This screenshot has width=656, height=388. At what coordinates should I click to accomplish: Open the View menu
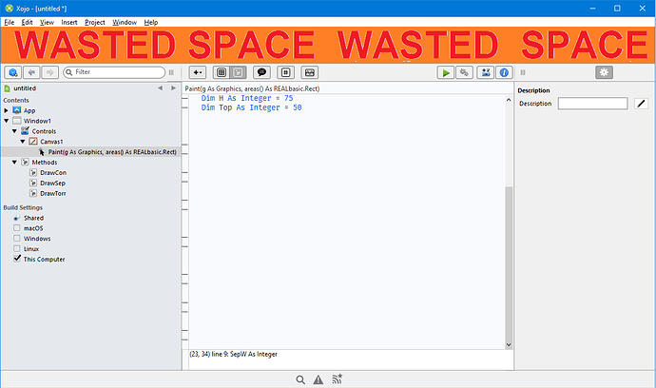click(x=47, y=22)
